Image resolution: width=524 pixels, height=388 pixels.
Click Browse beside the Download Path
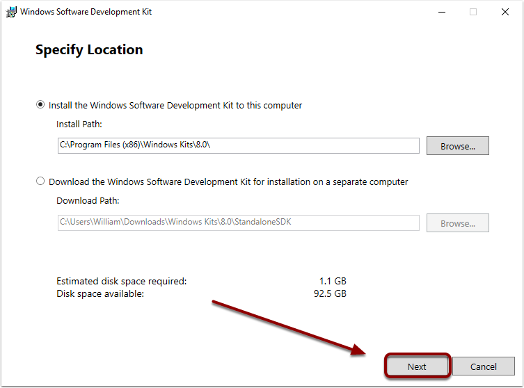[457, 223]
